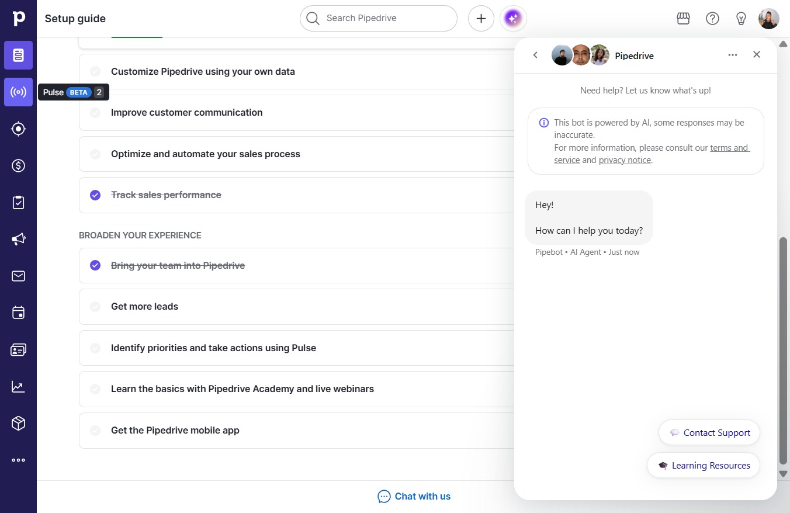Open the lightbulb tips icon
The width and height of the screenshot is (790, 513).
coord(741,19)
